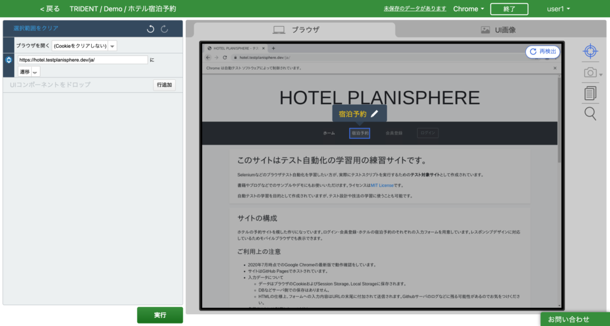
Task: Click 宿泊予約 in hotel navigation
Action: 359,133
